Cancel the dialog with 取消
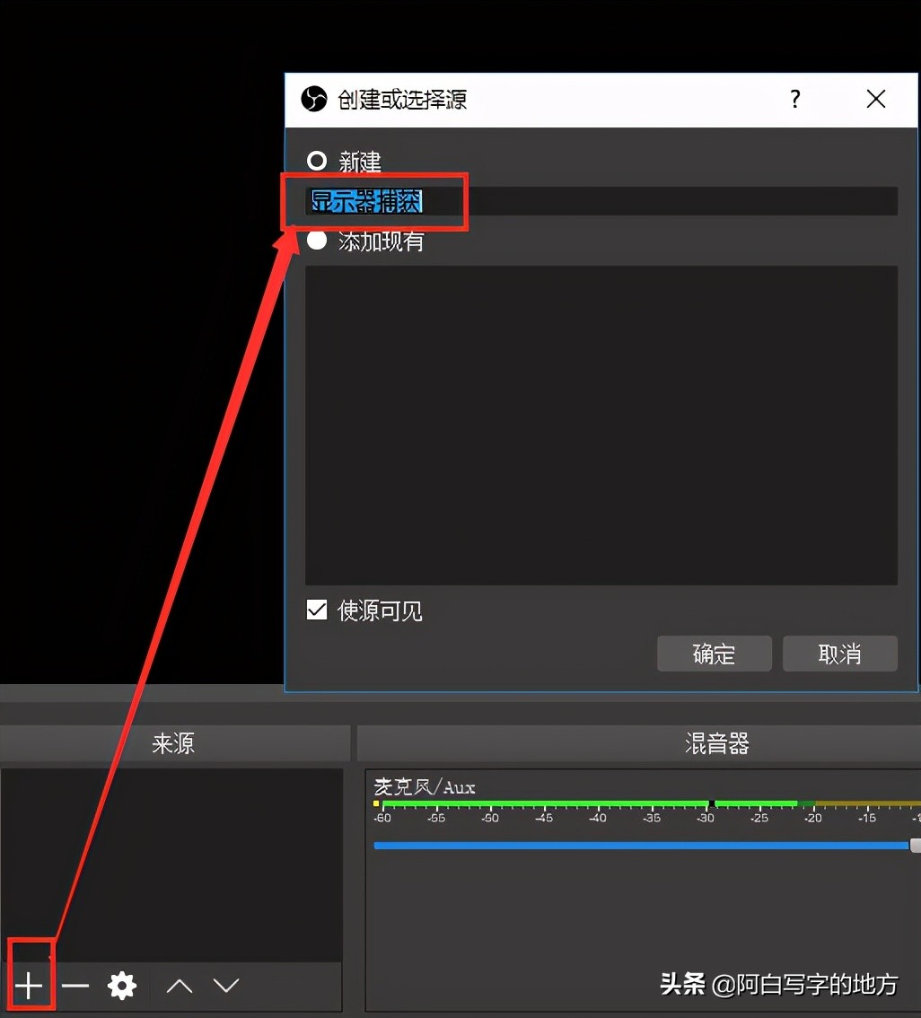This screenshot has width=921, height=1018. tap(839, 654)
